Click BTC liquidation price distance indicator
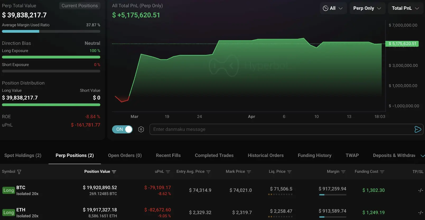 (280, 194)
